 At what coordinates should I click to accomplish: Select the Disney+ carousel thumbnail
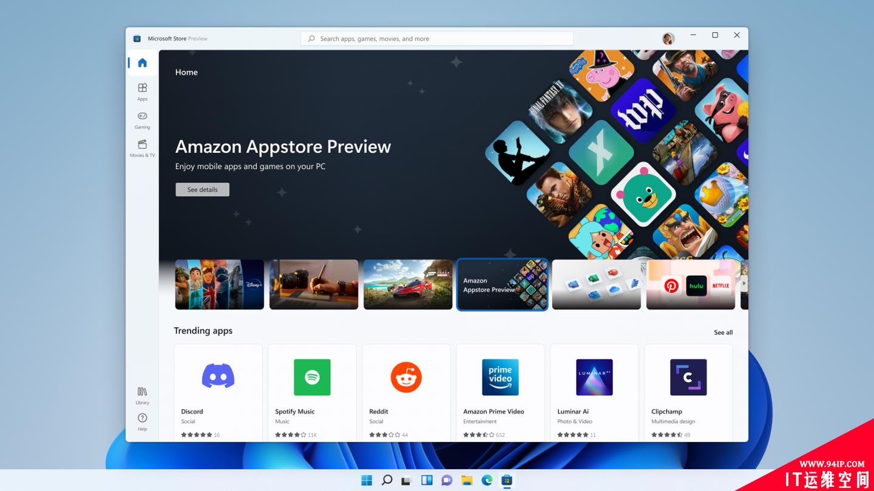pyautogui.click(x=220, y=285)
